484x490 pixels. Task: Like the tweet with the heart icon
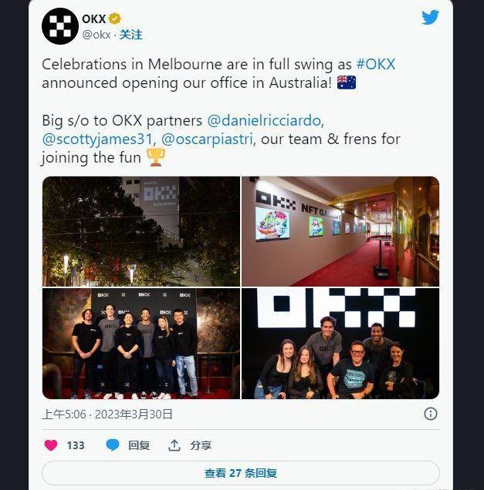tap(51, 445)
